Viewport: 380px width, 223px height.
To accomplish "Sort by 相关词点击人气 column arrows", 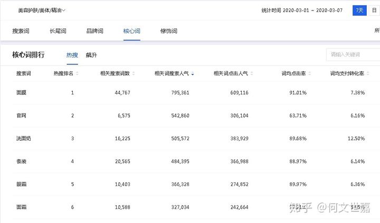I will coord(251,74).
